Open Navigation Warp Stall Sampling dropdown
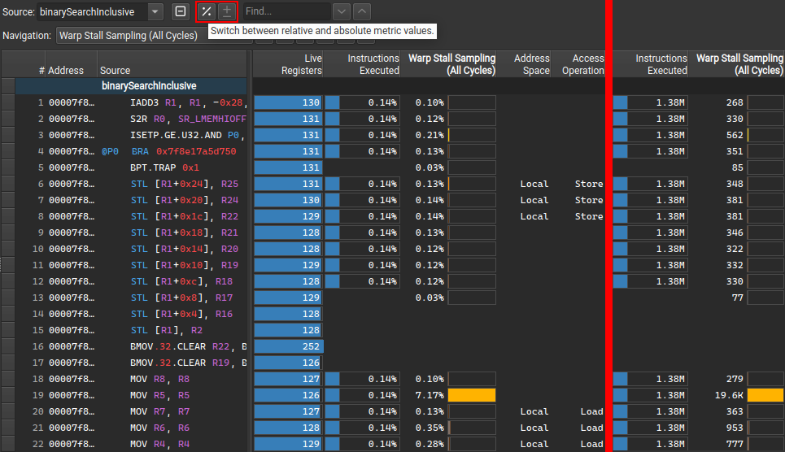 coord(130,36)
